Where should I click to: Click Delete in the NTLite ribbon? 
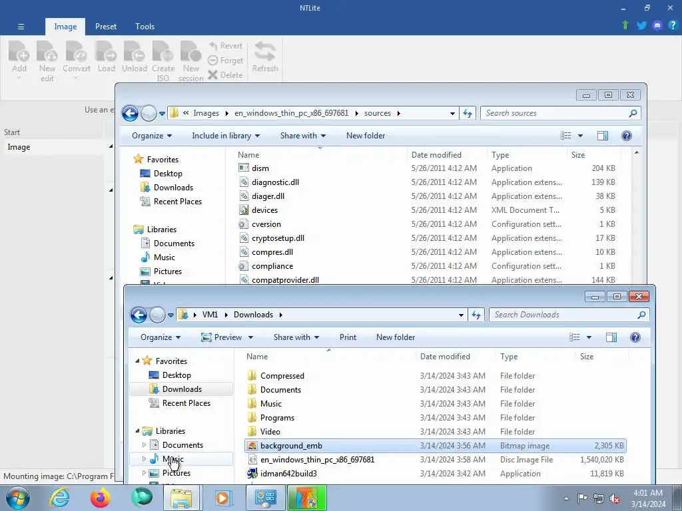[225, 75]
